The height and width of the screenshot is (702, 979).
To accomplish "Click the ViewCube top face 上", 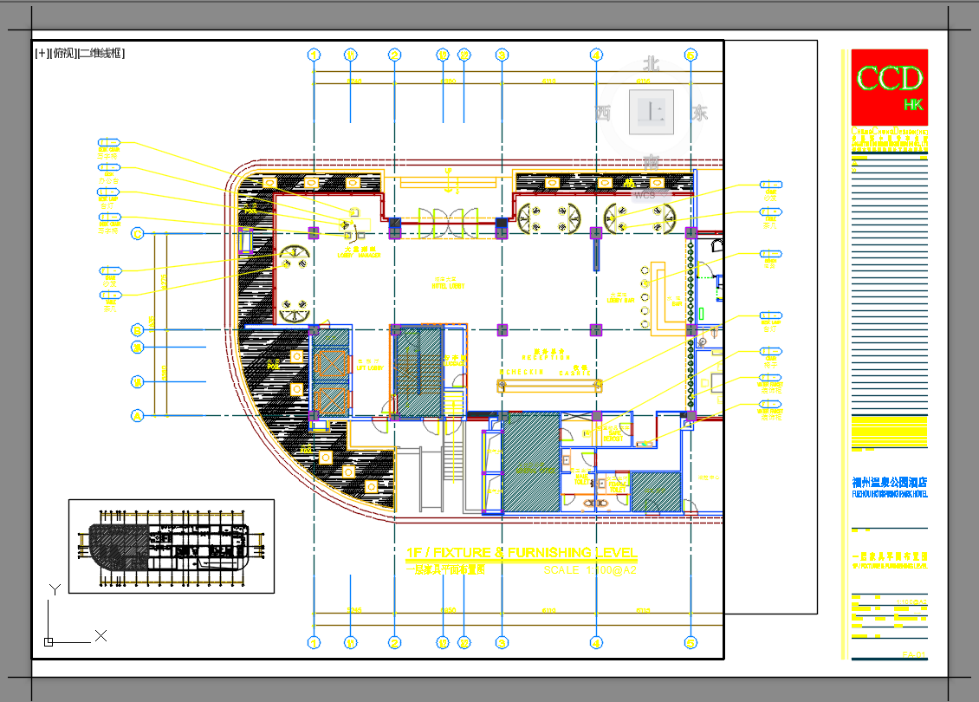I will (x=652, y=113).
